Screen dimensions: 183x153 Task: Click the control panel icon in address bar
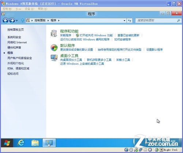click(28, 21)
